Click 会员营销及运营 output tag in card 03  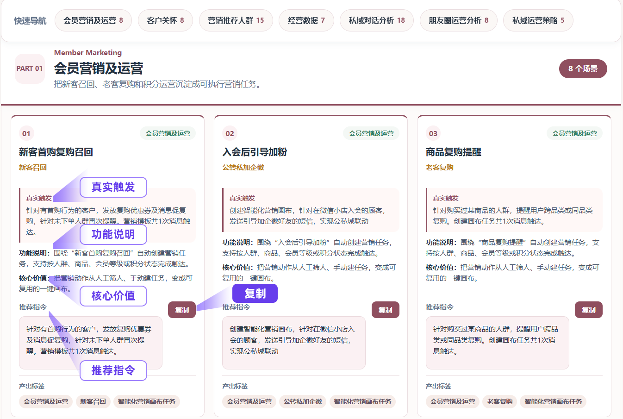tap(453, 401)
